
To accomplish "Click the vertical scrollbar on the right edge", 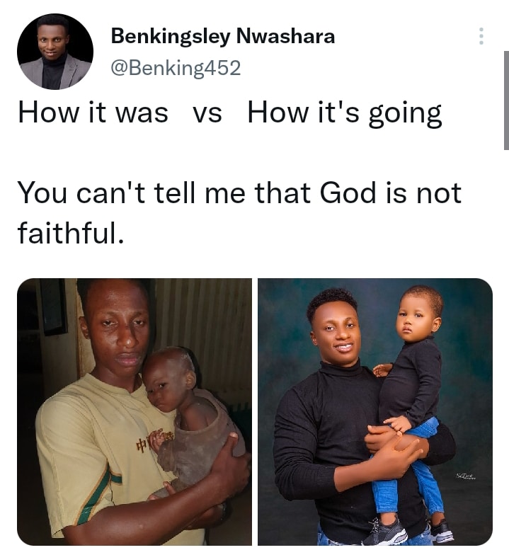I will pyautogui.click(x=505, y=99).
